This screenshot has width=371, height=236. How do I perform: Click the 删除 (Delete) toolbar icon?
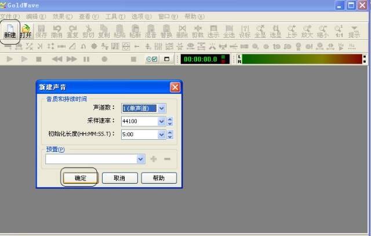182,31
